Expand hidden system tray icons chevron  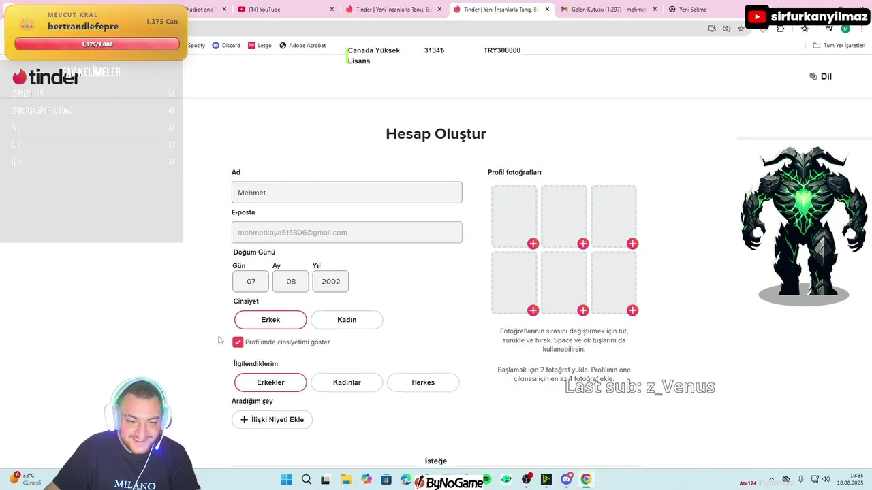(771, 480)
